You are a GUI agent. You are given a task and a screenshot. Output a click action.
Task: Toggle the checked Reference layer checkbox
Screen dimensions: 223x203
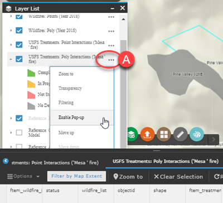(19, 118)
